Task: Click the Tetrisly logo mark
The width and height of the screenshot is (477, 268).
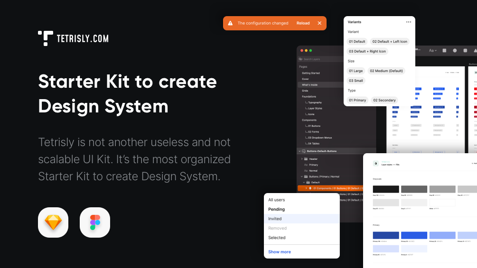Action: coord(46,38)
